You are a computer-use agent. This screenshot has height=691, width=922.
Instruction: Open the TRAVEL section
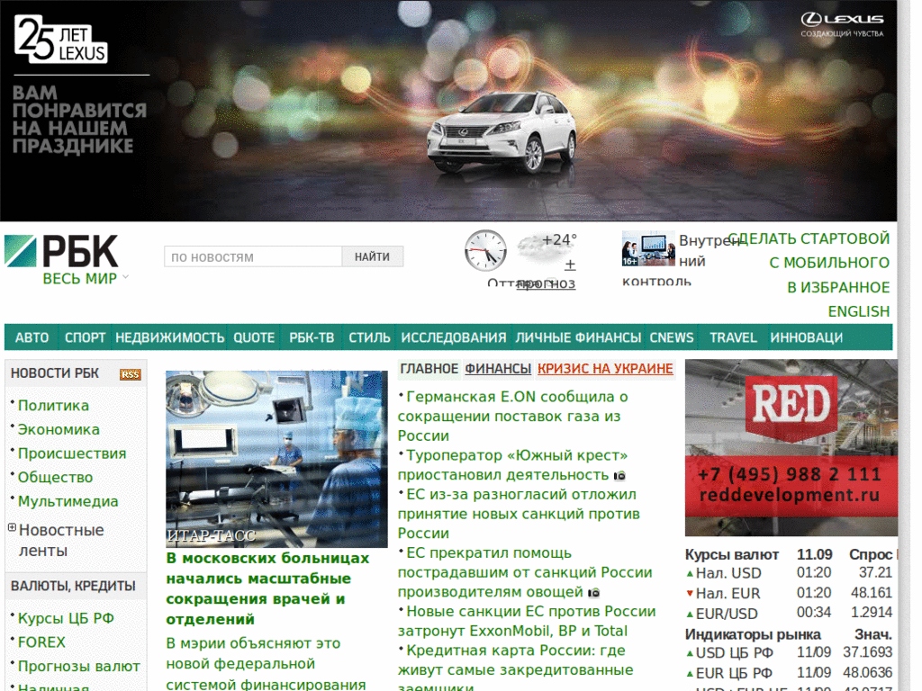pyautogui.click(x=733, y=338)
